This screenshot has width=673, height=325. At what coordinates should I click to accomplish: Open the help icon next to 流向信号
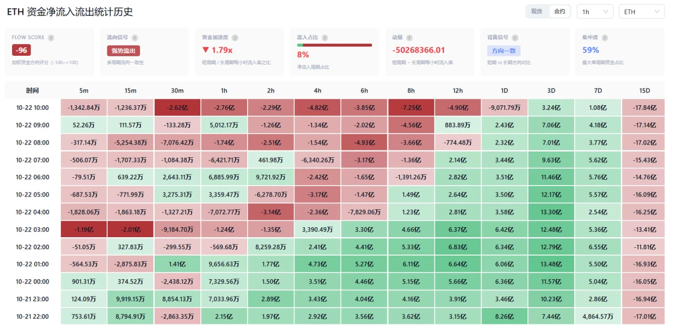(135, 38)
